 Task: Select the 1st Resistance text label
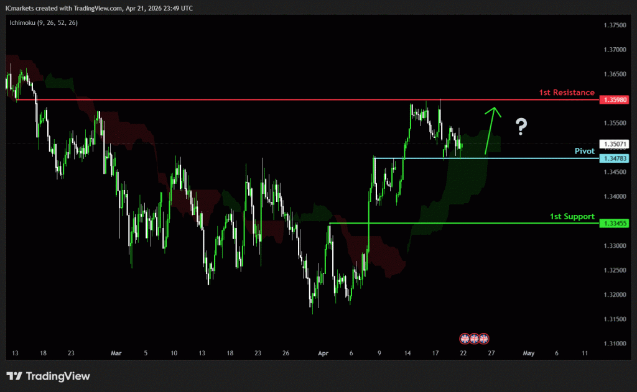click(x=566, y=93)
